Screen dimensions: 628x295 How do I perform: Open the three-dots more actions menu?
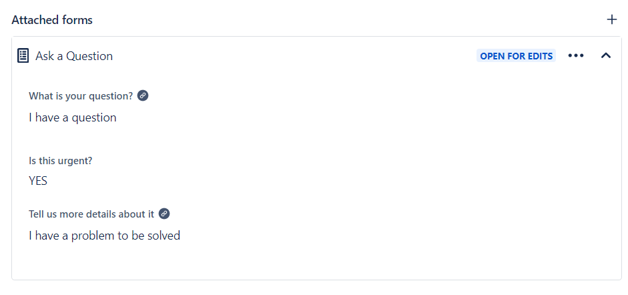575,56
